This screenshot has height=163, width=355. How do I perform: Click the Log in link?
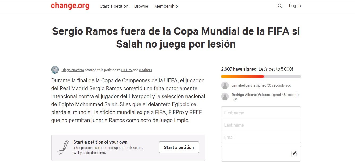[295, 6]
